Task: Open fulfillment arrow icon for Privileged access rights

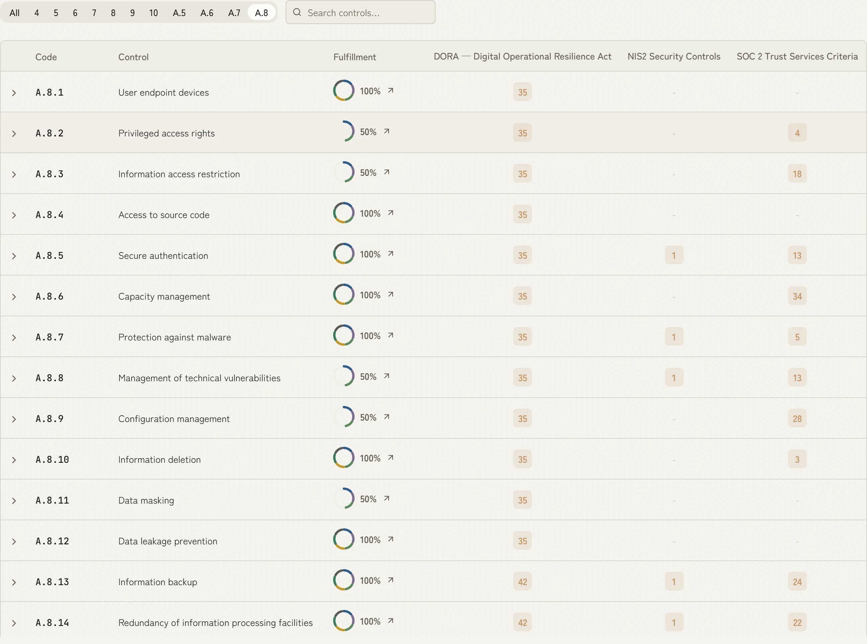Action: [386, 131]
